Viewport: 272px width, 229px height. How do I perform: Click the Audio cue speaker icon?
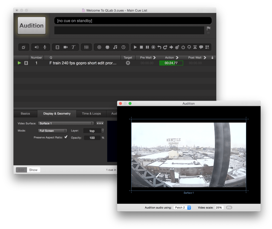pos(37,47)
